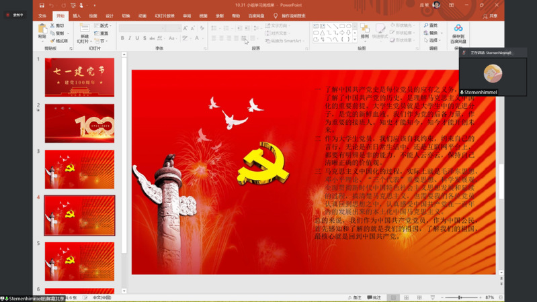Click the Comments button in status bar
The width and height of the screenshot is (537, 302).
(x=374, y=297)
